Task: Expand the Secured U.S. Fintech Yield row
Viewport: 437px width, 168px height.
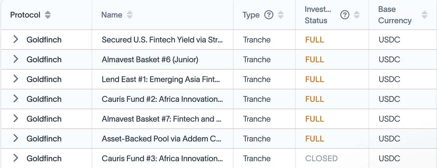Action: tap(16, 39)
